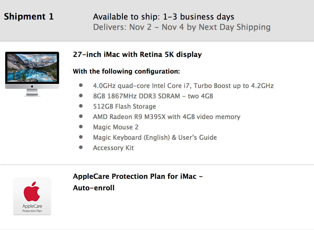Select the 4.0GHz quad-core Intel Core i7 line

point(183,86)
